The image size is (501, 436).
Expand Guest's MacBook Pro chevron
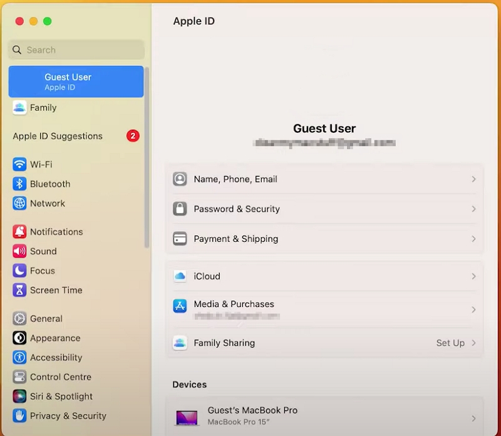(x=474, y=418)
